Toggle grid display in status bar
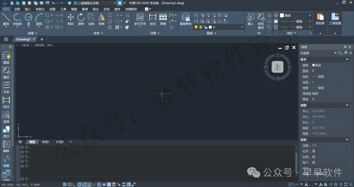 65,184
